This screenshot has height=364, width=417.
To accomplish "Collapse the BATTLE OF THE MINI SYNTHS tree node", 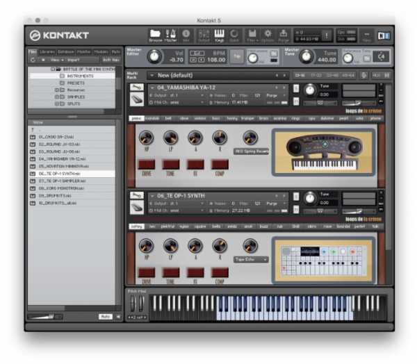I will [53, 69].
